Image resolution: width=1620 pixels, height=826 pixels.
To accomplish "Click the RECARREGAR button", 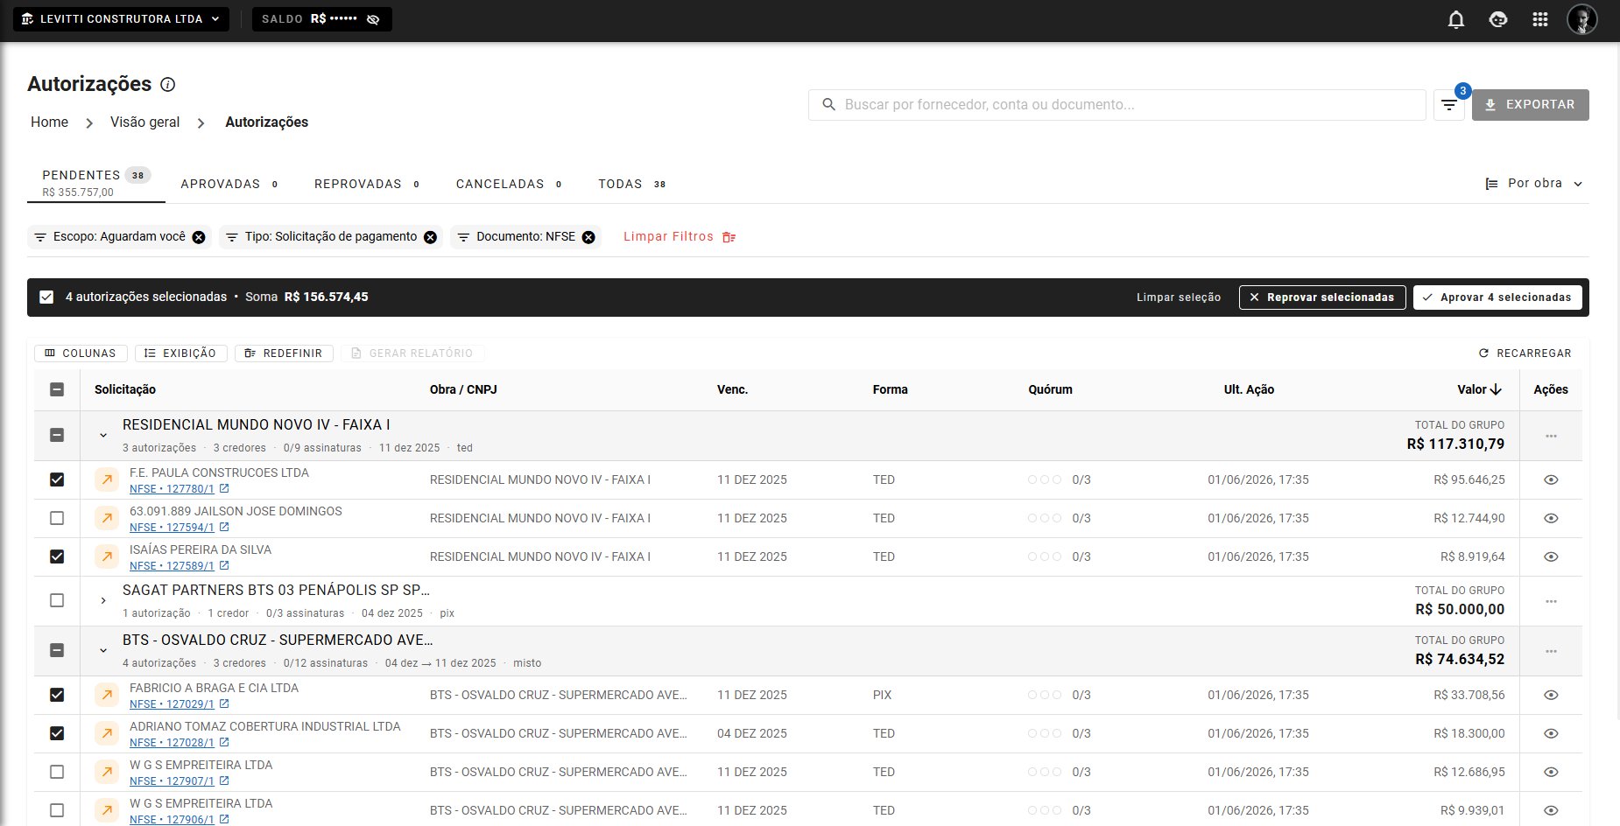I will 1525,353.
